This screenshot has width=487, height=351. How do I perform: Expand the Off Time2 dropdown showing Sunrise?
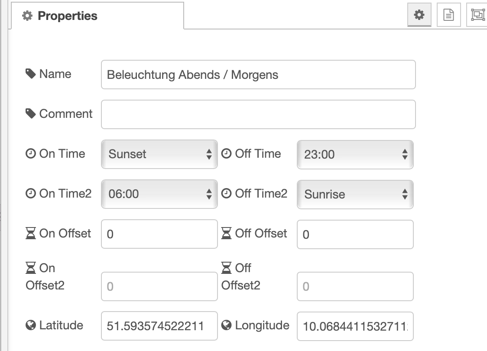pyautogui.click(x=355, y=194)
